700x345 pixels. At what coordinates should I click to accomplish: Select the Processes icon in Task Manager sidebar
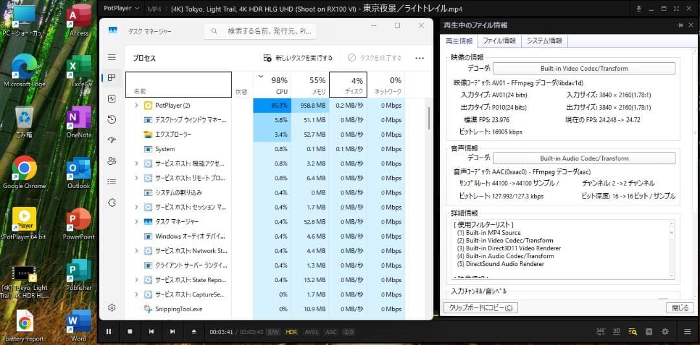coord(112,78)
